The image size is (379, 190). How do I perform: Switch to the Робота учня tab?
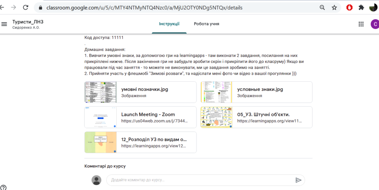click(x=207, y=24)
